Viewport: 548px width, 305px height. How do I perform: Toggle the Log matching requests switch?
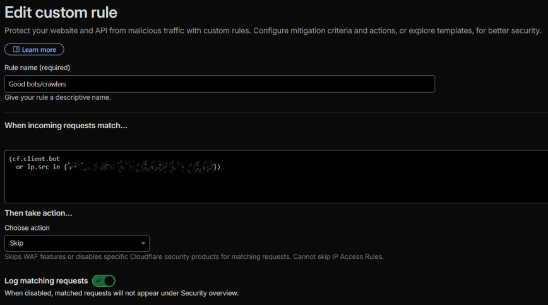pos(104,280)
